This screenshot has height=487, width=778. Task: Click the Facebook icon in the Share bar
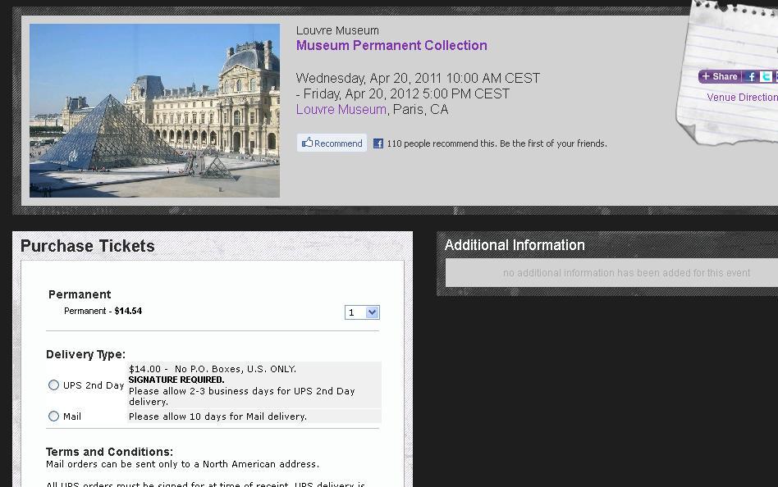pos(751,76)
